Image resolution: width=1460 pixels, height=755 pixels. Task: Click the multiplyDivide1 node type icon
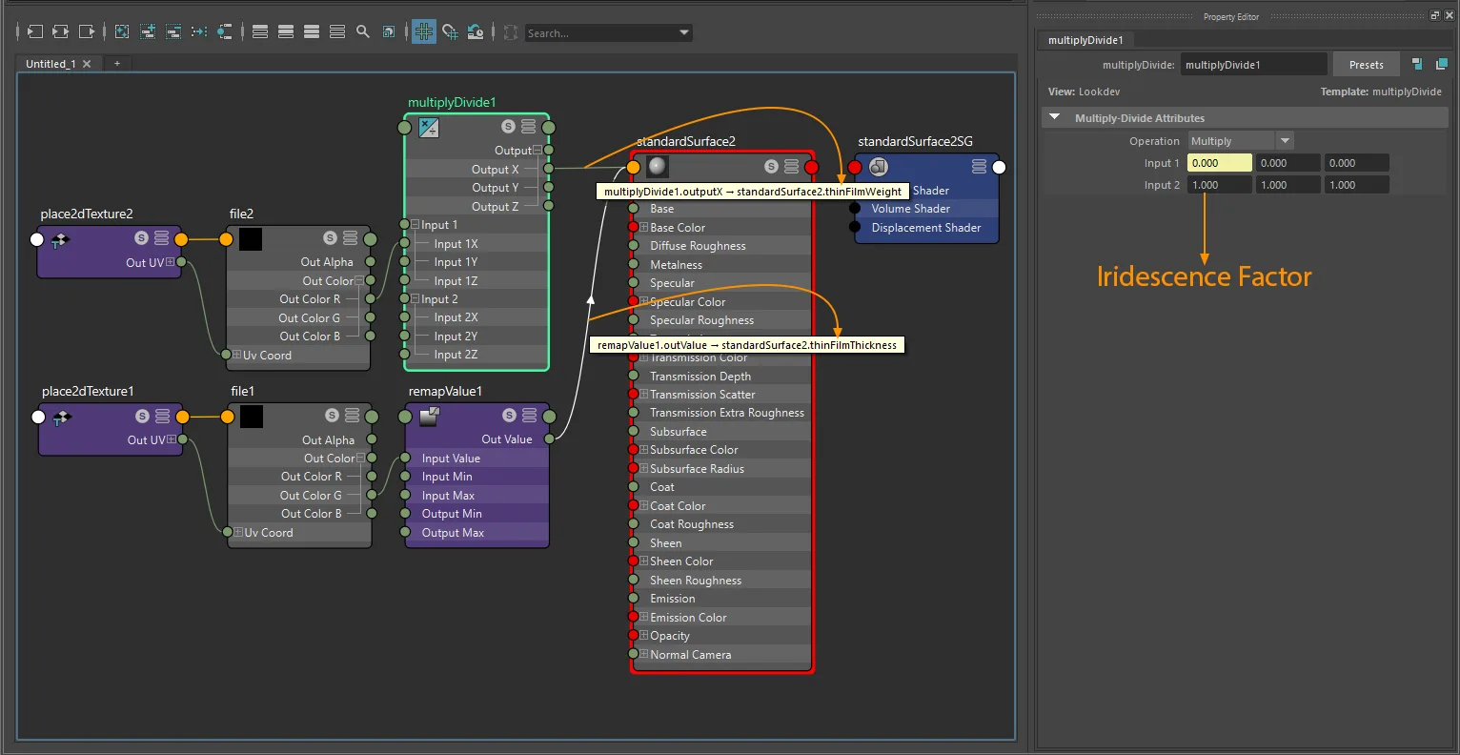(429, 127)
